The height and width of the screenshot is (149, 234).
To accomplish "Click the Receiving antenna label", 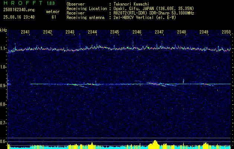I will click(x=86, y=18).
